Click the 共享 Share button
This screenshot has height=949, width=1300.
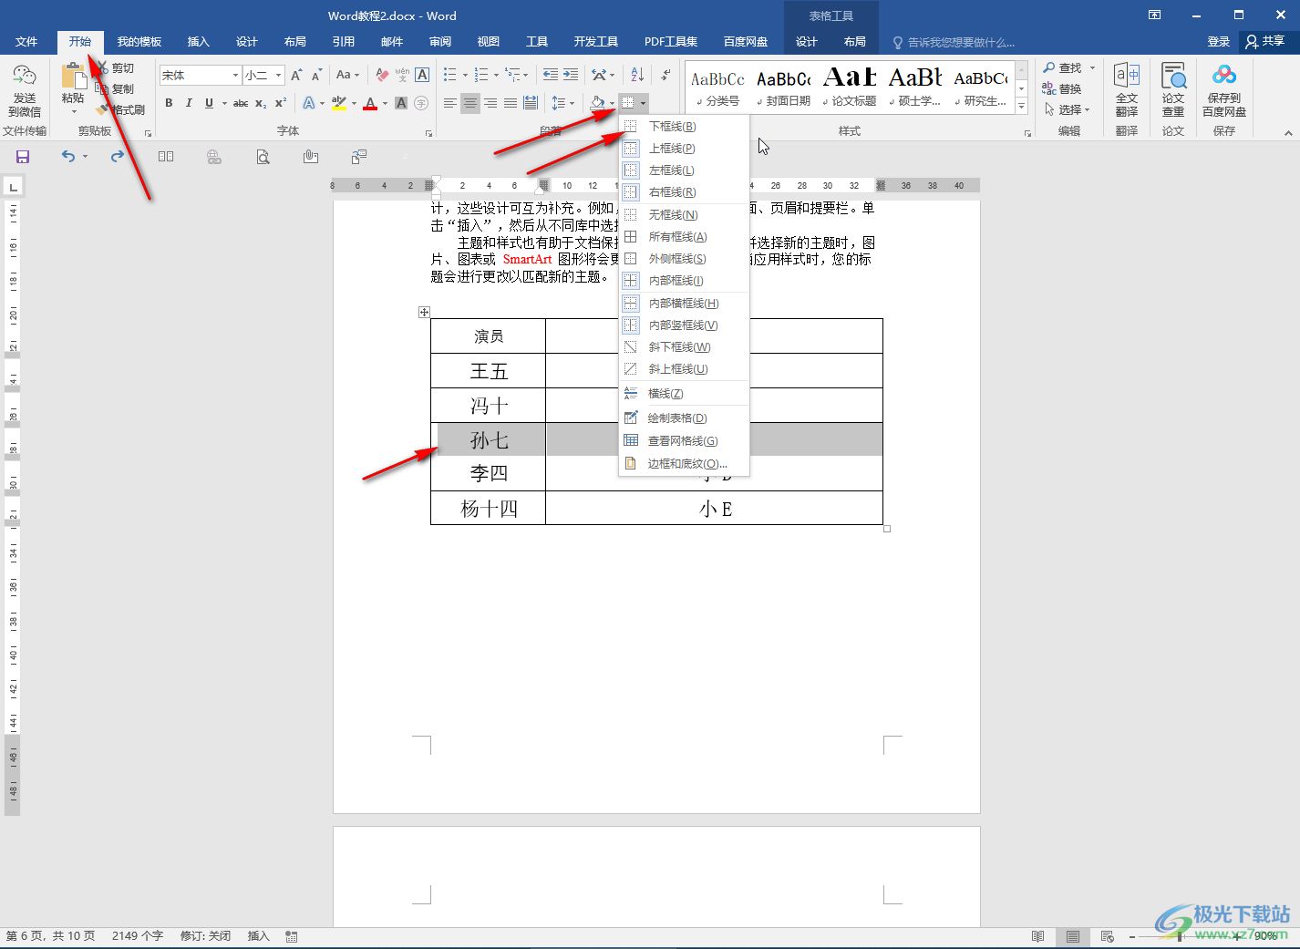point(1265,42)
